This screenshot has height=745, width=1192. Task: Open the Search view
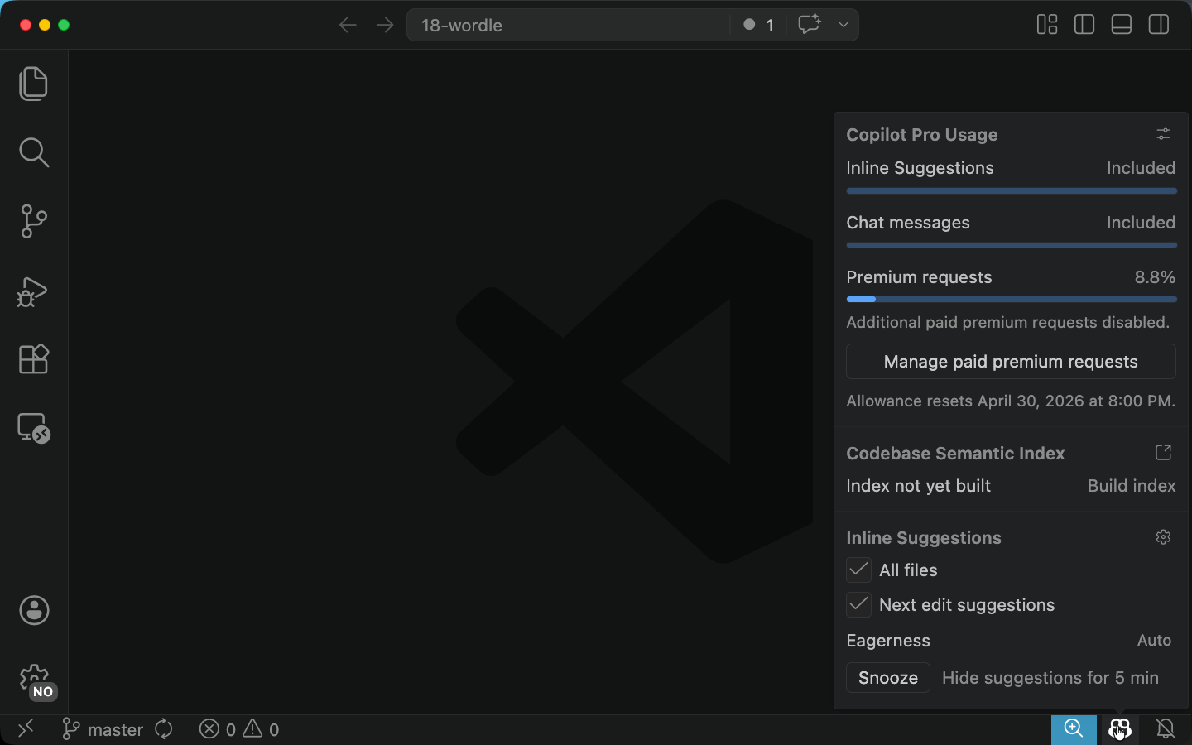click(34, 152)
